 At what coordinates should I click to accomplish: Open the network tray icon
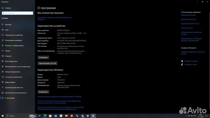(189, 116)
